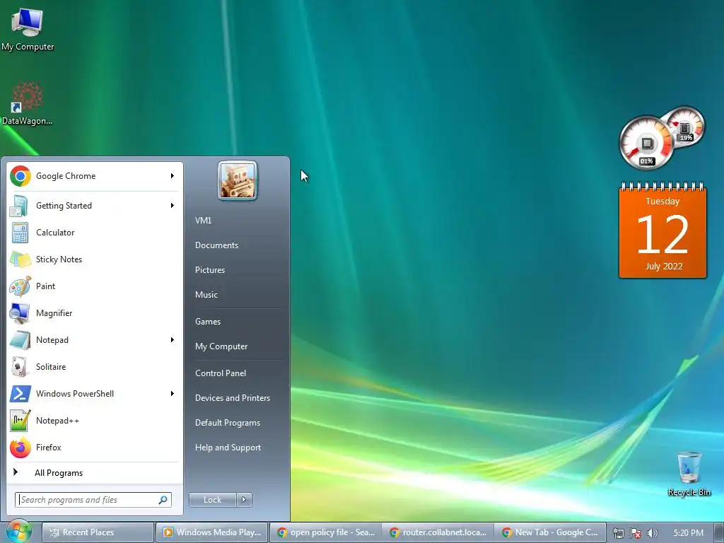Viewport: 724px width, 543px height.
Task: Open the shutdown options arrow next to Lock
Action: [244, 500]
